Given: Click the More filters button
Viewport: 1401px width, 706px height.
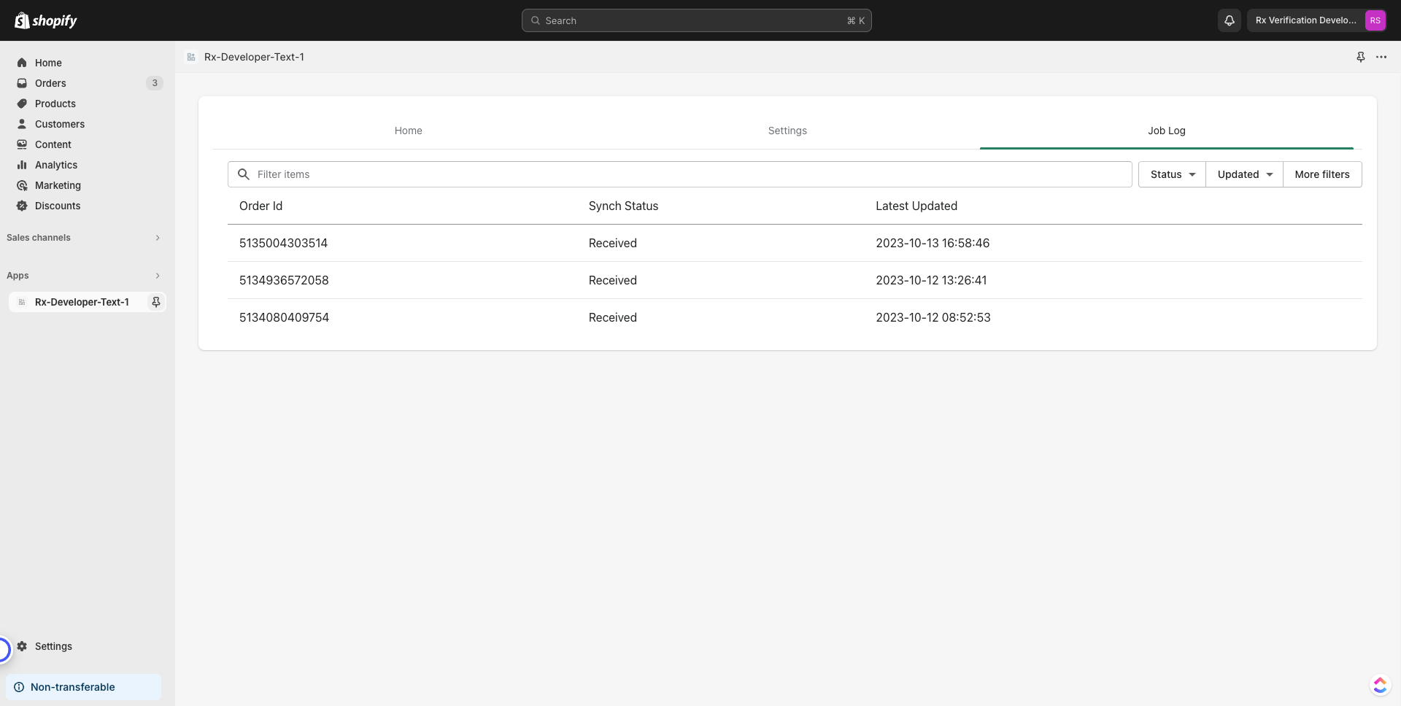Looking at the screenshot, I should point(1322,174).
